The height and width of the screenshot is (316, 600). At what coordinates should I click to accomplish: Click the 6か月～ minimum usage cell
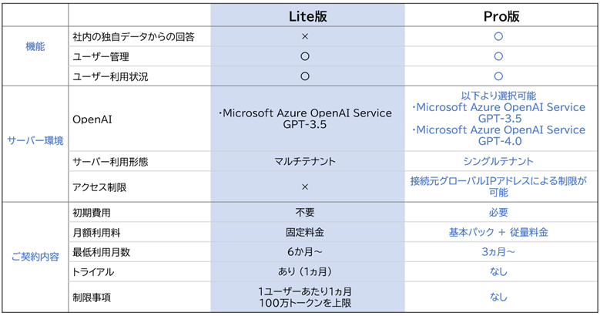[x=305, y=252]
